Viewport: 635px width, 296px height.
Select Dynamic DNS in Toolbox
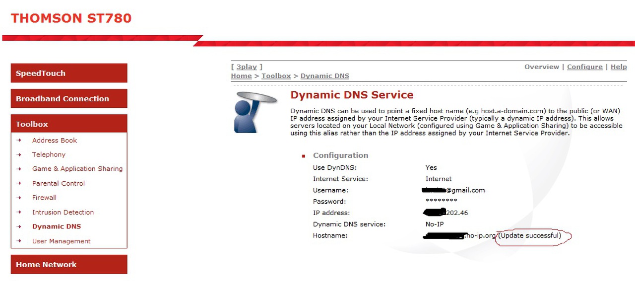[x=57, y=226]
